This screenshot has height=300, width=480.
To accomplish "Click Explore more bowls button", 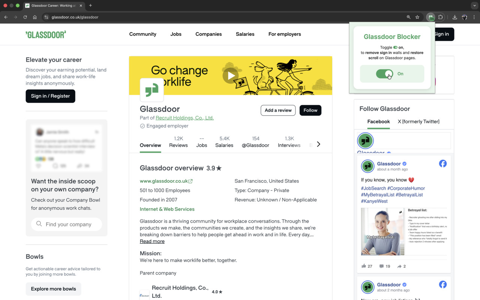I will [x=54, y=289].
